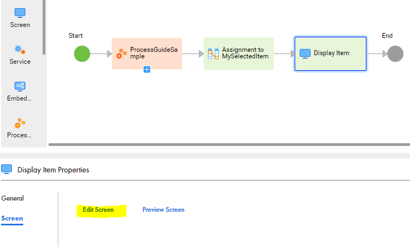Click the green Start node circle
The width and height of the screenshot is (410, 247).
82,54
